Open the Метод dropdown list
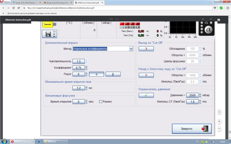This screenshot has width=231, height=144. [x=131, y=49]
